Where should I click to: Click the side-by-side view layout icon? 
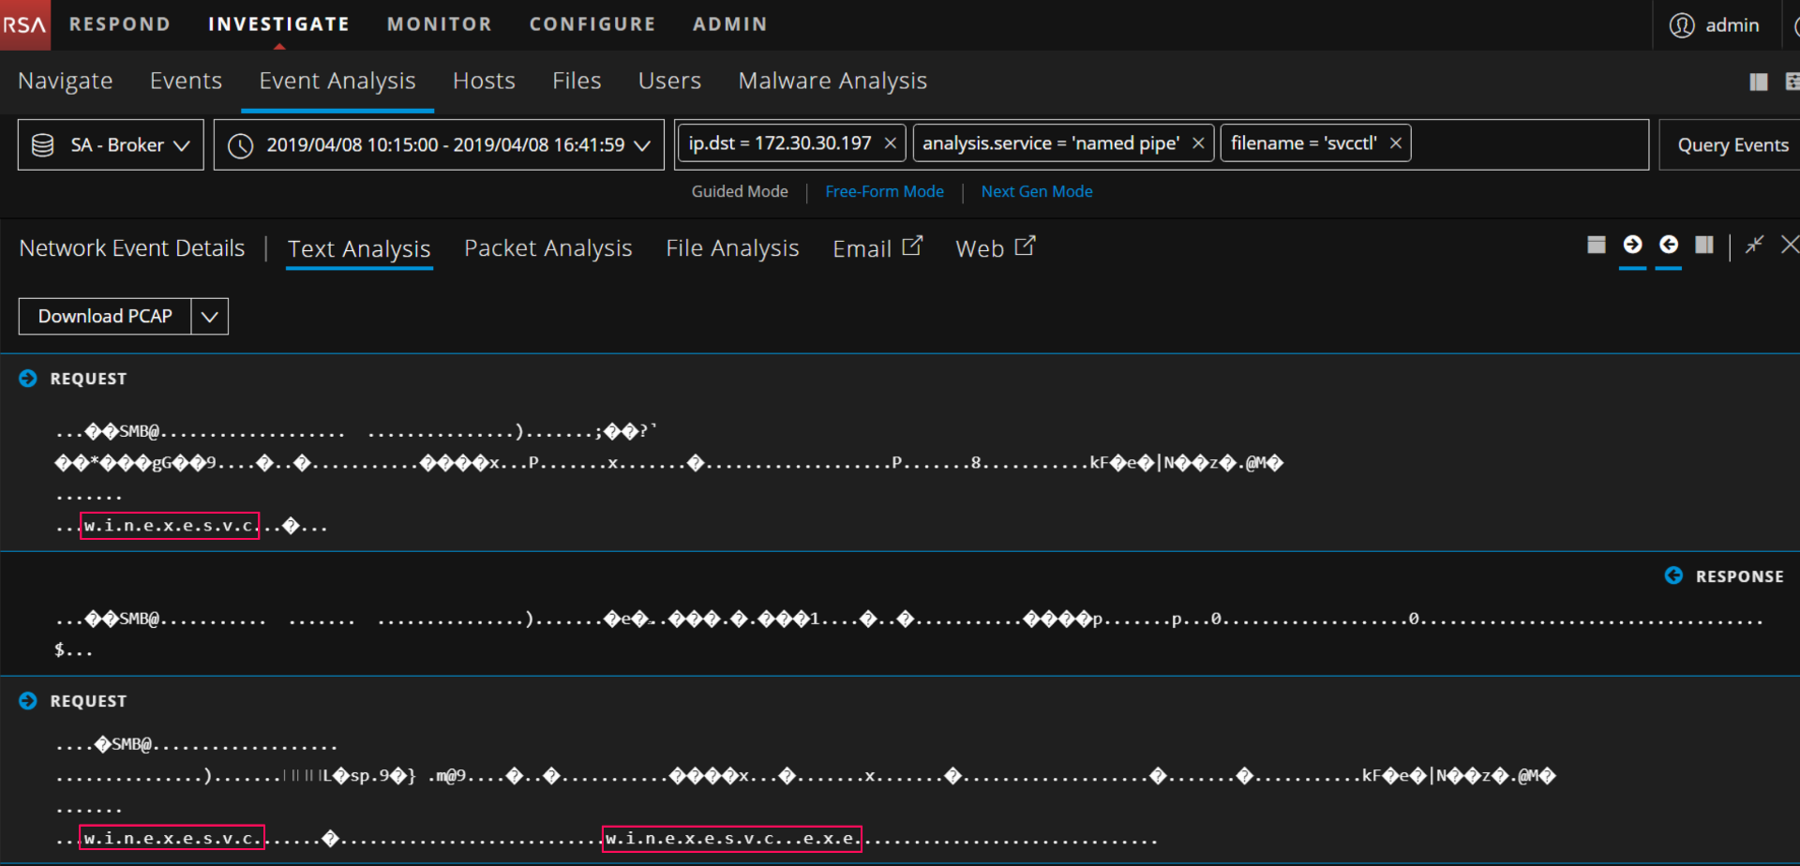tap(1704, 246)
